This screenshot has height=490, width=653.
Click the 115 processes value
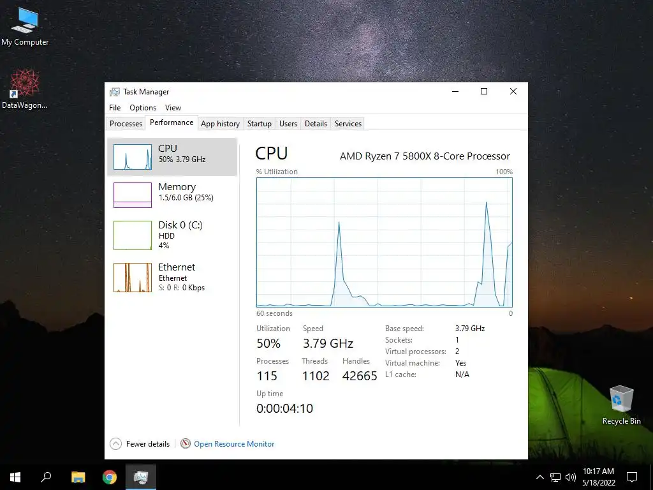tap(267, 376)
